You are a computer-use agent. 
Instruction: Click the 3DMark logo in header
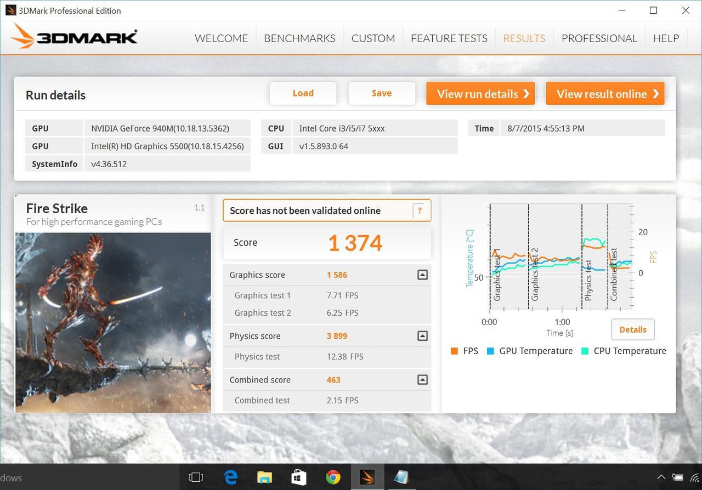[x=74, y=37]
